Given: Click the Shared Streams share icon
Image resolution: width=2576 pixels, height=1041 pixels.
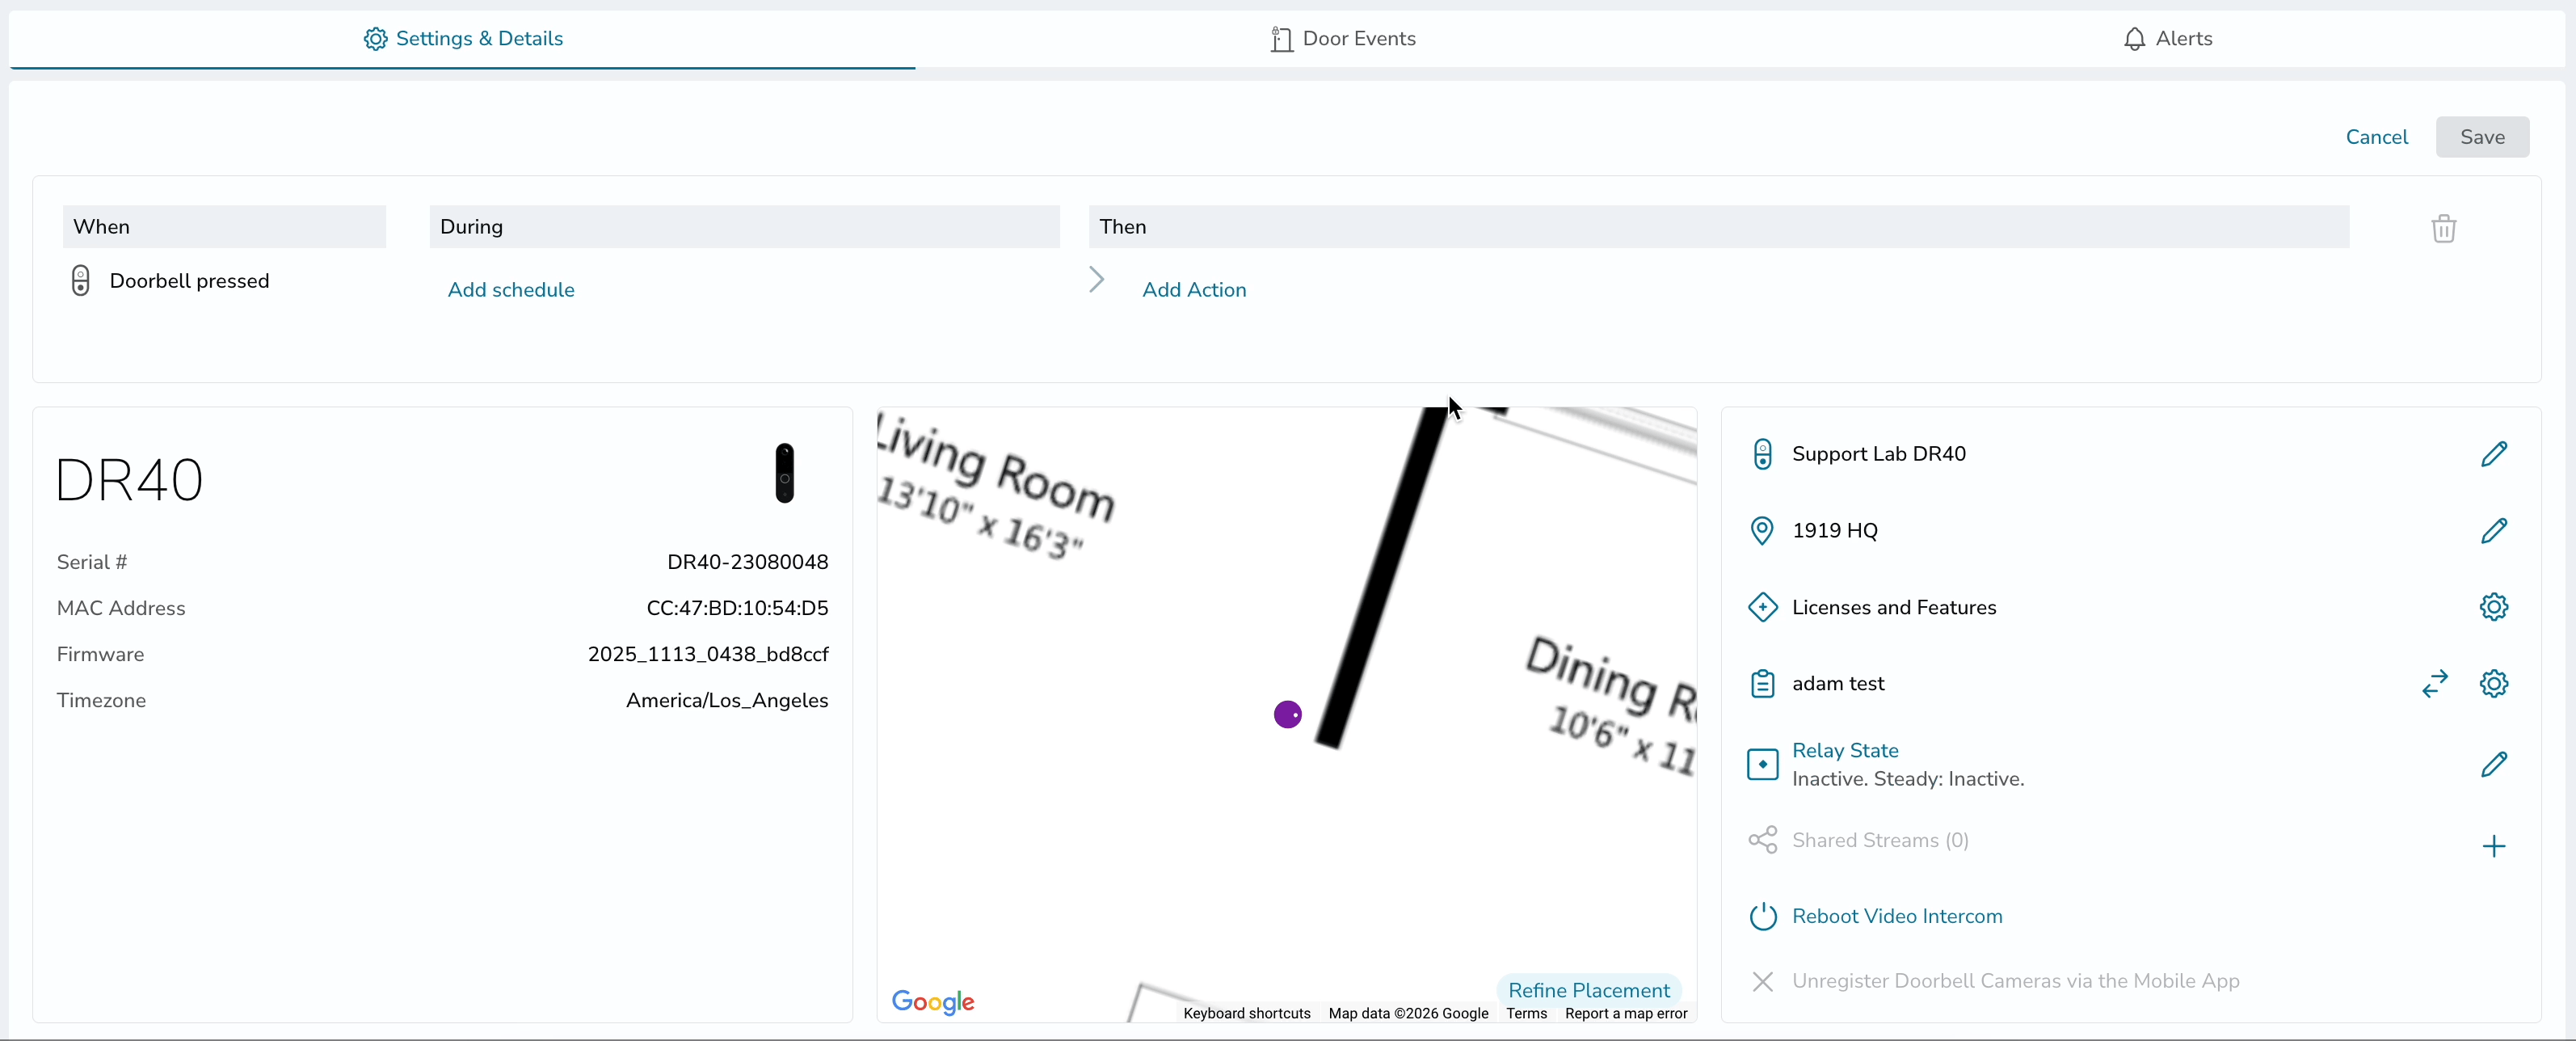Looking at the screenshot, I should coord(1762,840).
